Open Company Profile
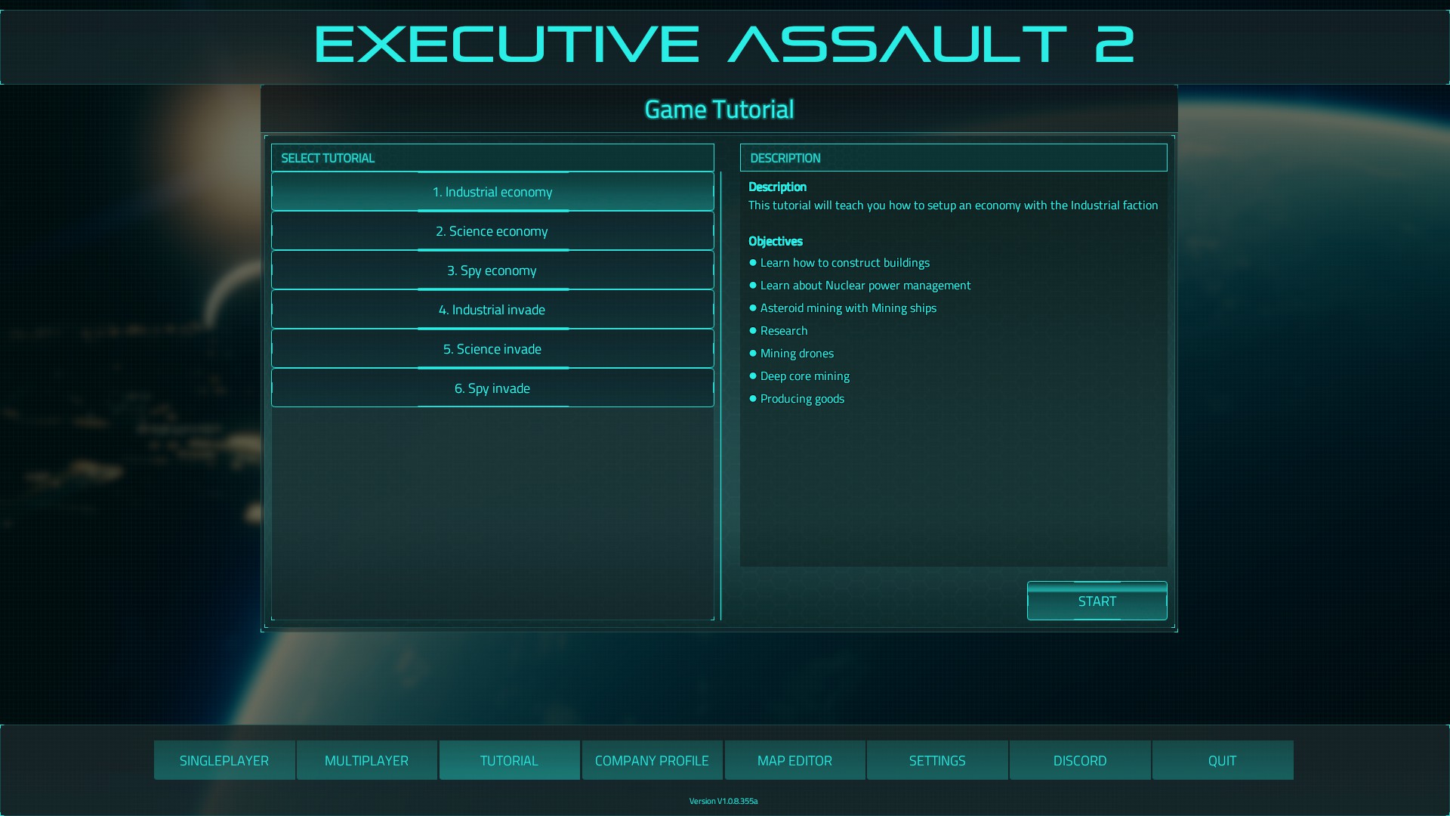 click(652, 760)
